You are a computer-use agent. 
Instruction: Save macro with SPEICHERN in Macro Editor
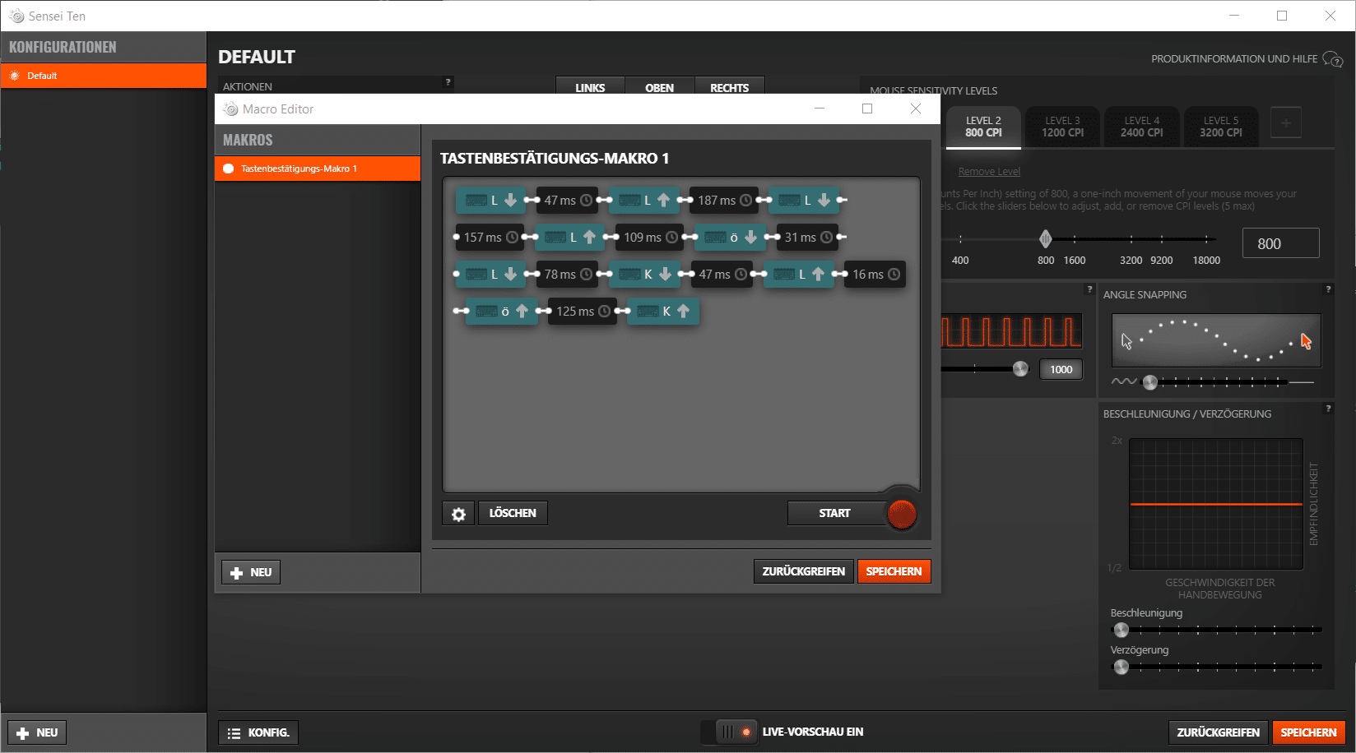point(894,571)
